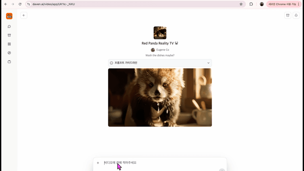The height and width of the screenshot is (171, 304).
Task: Open the archive box icon at top right
Action: tap(288, 15)
